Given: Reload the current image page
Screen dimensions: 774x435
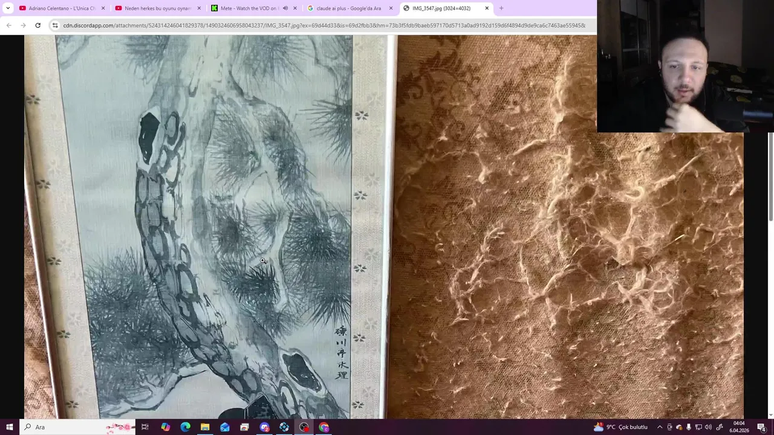Looking at the screenshot, I should (37, 25).
